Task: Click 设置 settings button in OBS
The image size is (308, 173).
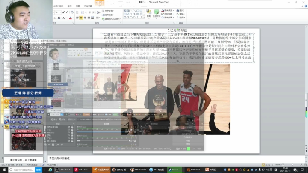Action: tap(188, 140)
